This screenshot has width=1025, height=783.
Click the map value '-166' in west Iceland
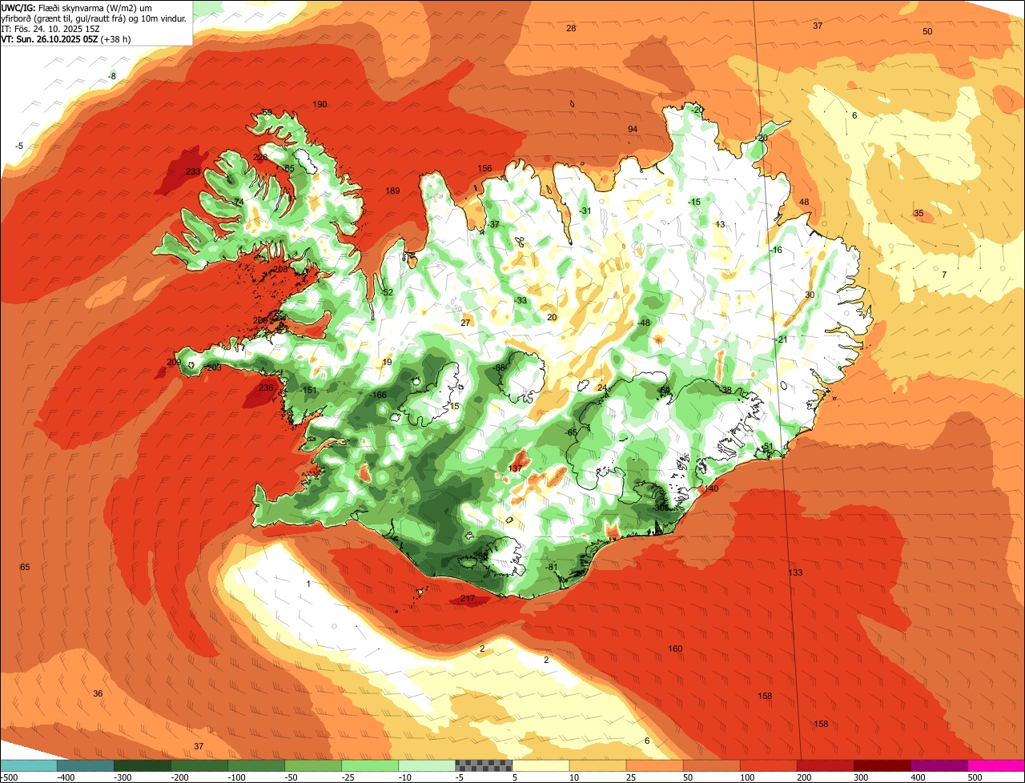point(379,396)
